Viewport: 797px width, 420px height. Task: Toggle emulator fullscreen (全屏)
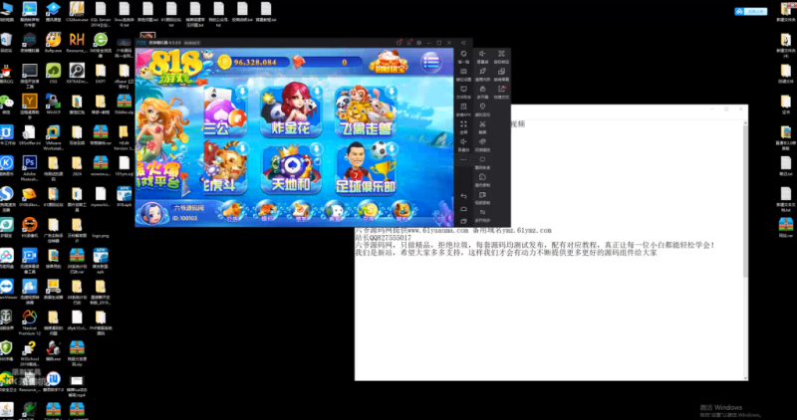(x=463, y=127)
